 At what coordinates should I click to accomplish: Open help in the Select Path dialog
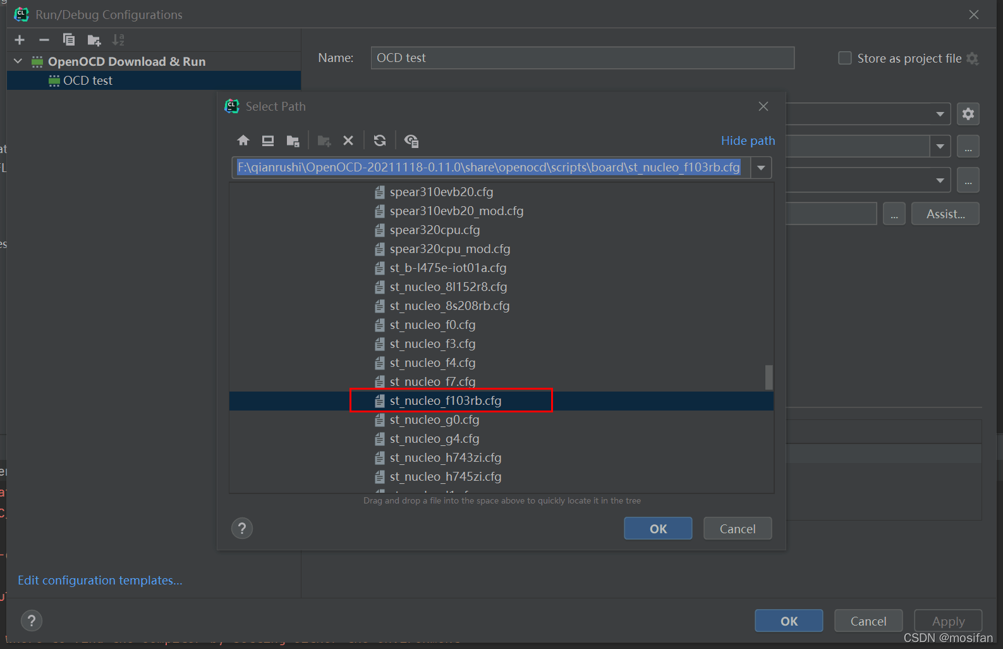tap(242, 528)
